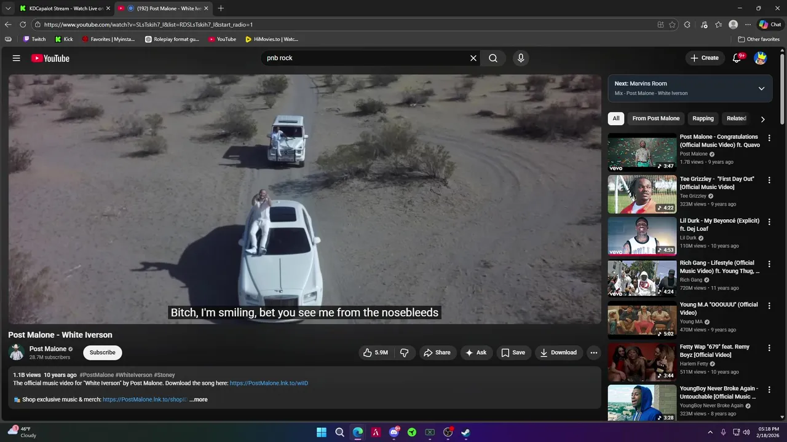Open Congratulations video thumbnail
The width and height of the screenshot is (787, 442).
[x=642, y=152]
